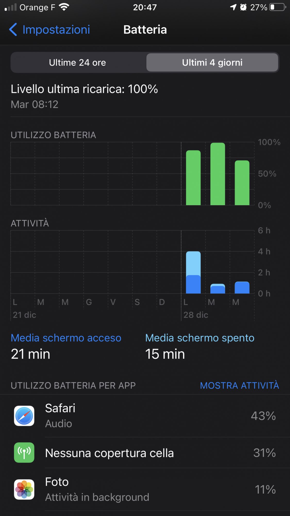Tap the Wi-Fi status icon
Image resolution: width=290 pixels, height=516 pixels.
pos(64,7)
